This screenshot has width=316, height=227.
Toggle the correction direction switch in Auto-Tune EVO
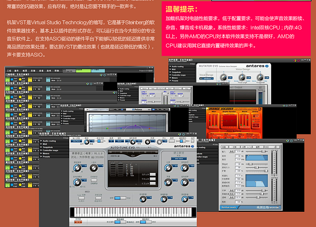(100, 141)
